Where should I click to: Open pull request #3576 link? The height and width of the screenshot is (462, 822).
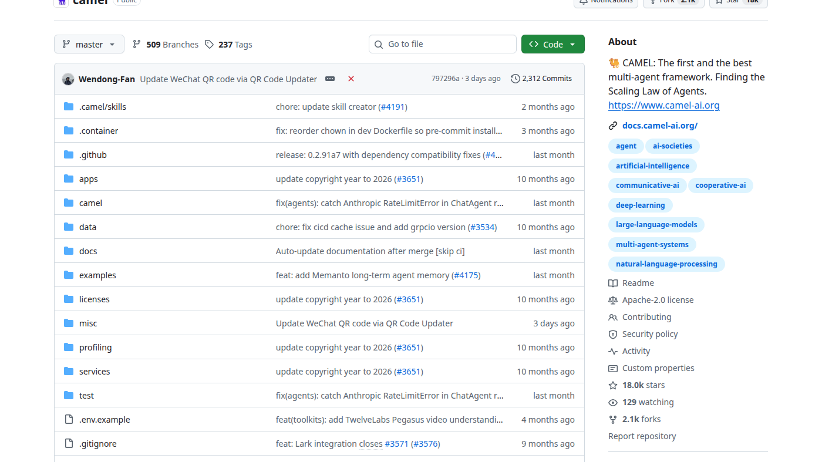pos(426,444)
